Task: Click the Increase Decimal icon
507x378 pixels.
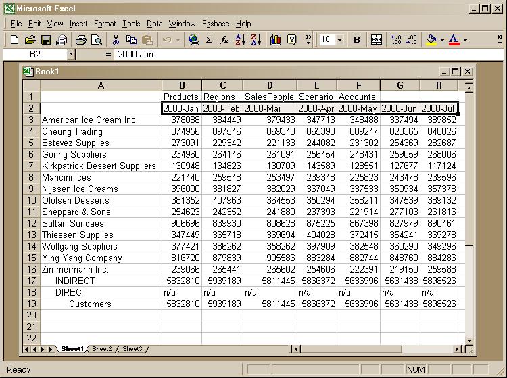Action: pyautogui.click(x=396, y=40)
